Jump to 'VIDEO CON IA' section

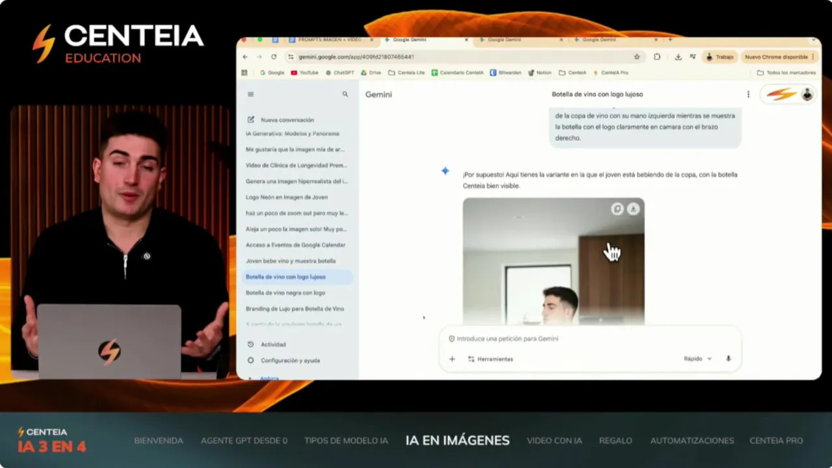pos(554,441)
